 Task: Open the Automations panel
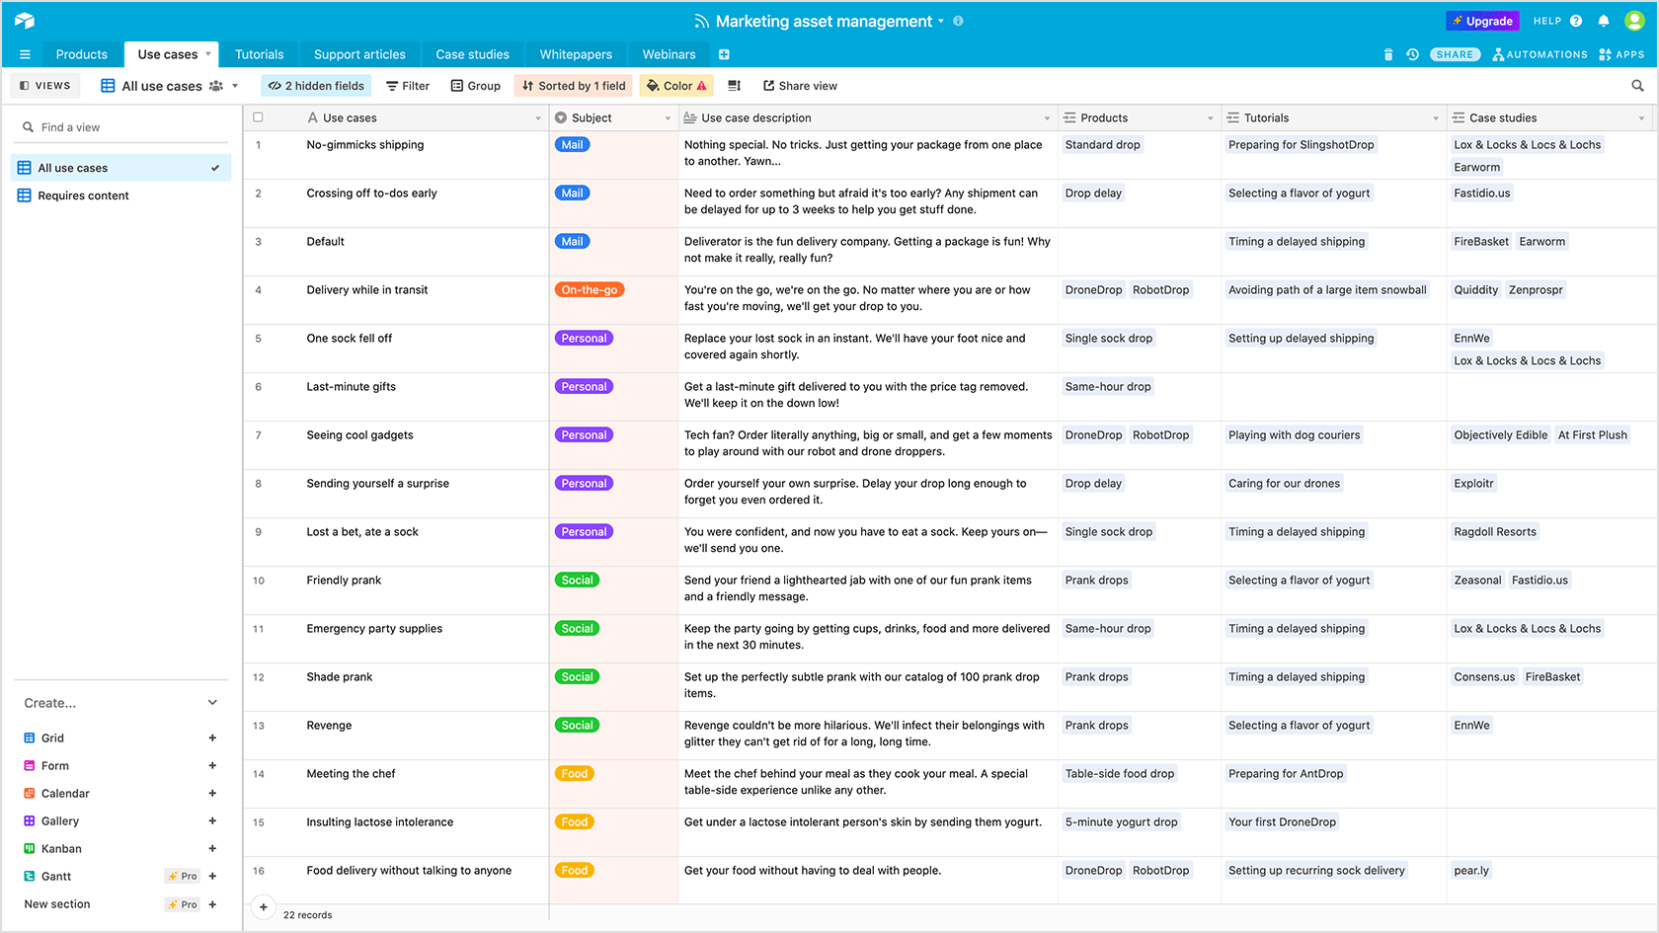(1540, 54)
